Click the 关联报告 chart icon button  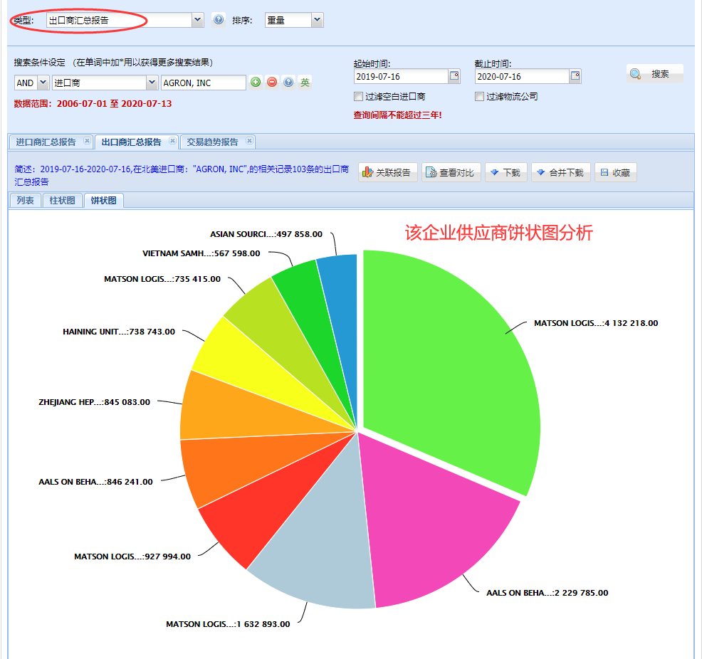[388, 172]
